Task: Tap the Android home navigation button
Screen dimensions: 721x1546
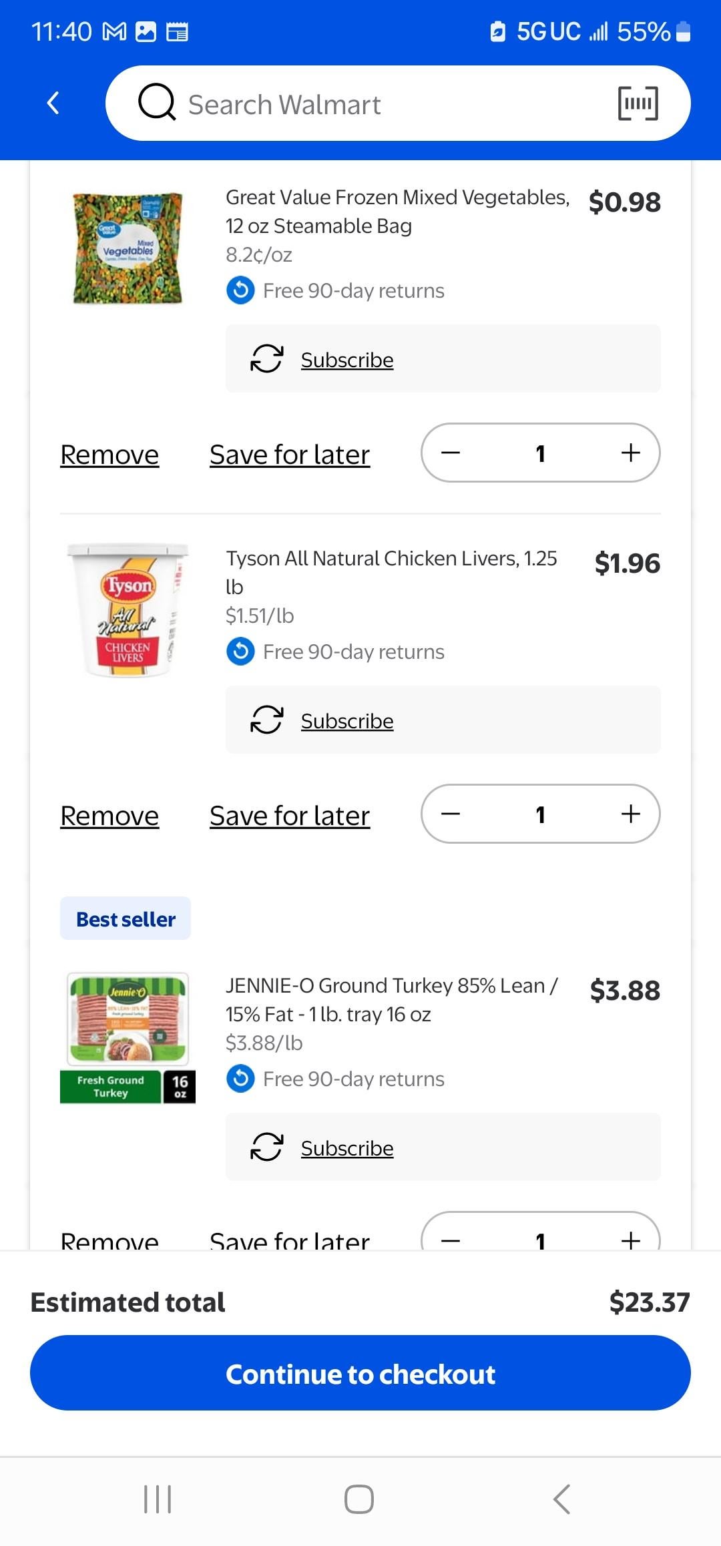Action: [359, 1499]
